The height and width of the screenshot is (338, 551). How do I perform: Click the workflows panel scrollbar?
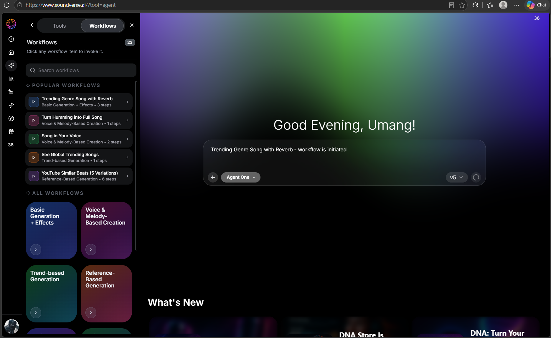136,166
